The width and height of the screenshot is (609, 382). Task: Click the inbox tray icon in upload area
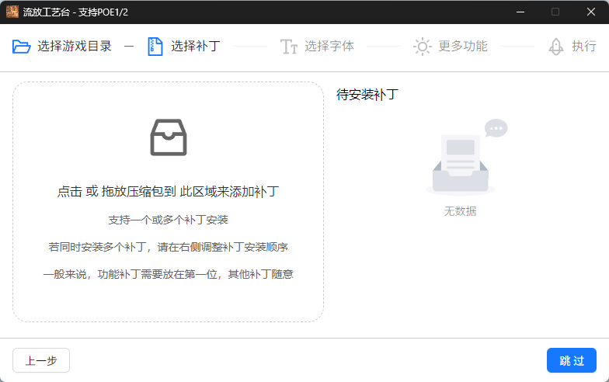(169, 137)
